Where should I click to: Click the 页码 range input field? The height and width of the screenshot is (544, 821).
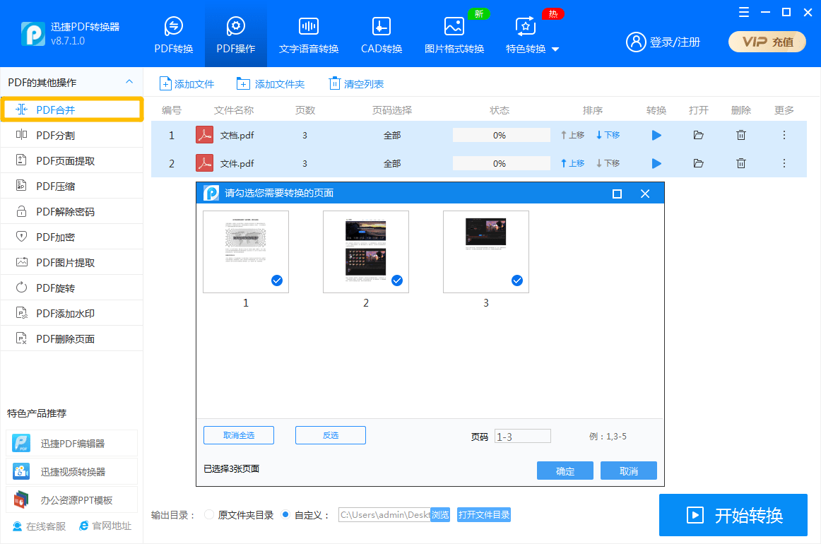[522, 435]
